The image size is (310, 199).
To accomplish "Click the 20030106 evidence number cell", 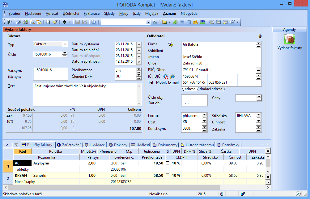I will (x=124, y=169).
